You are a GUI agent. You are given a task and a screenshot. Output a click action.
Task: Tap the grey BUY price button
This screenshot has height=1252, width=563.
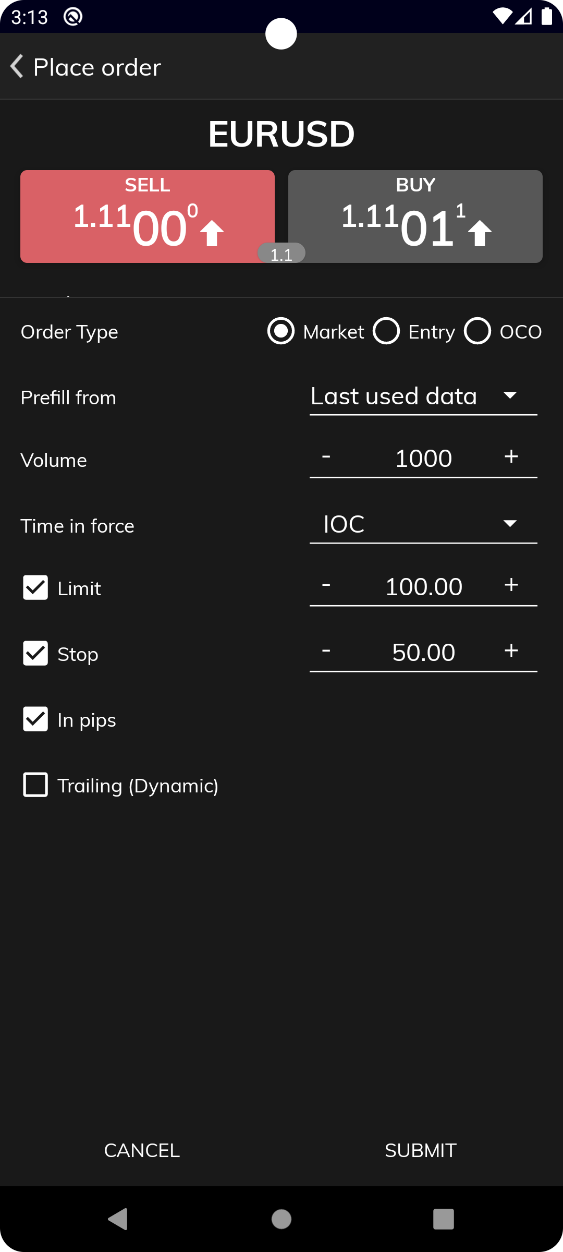415,216
